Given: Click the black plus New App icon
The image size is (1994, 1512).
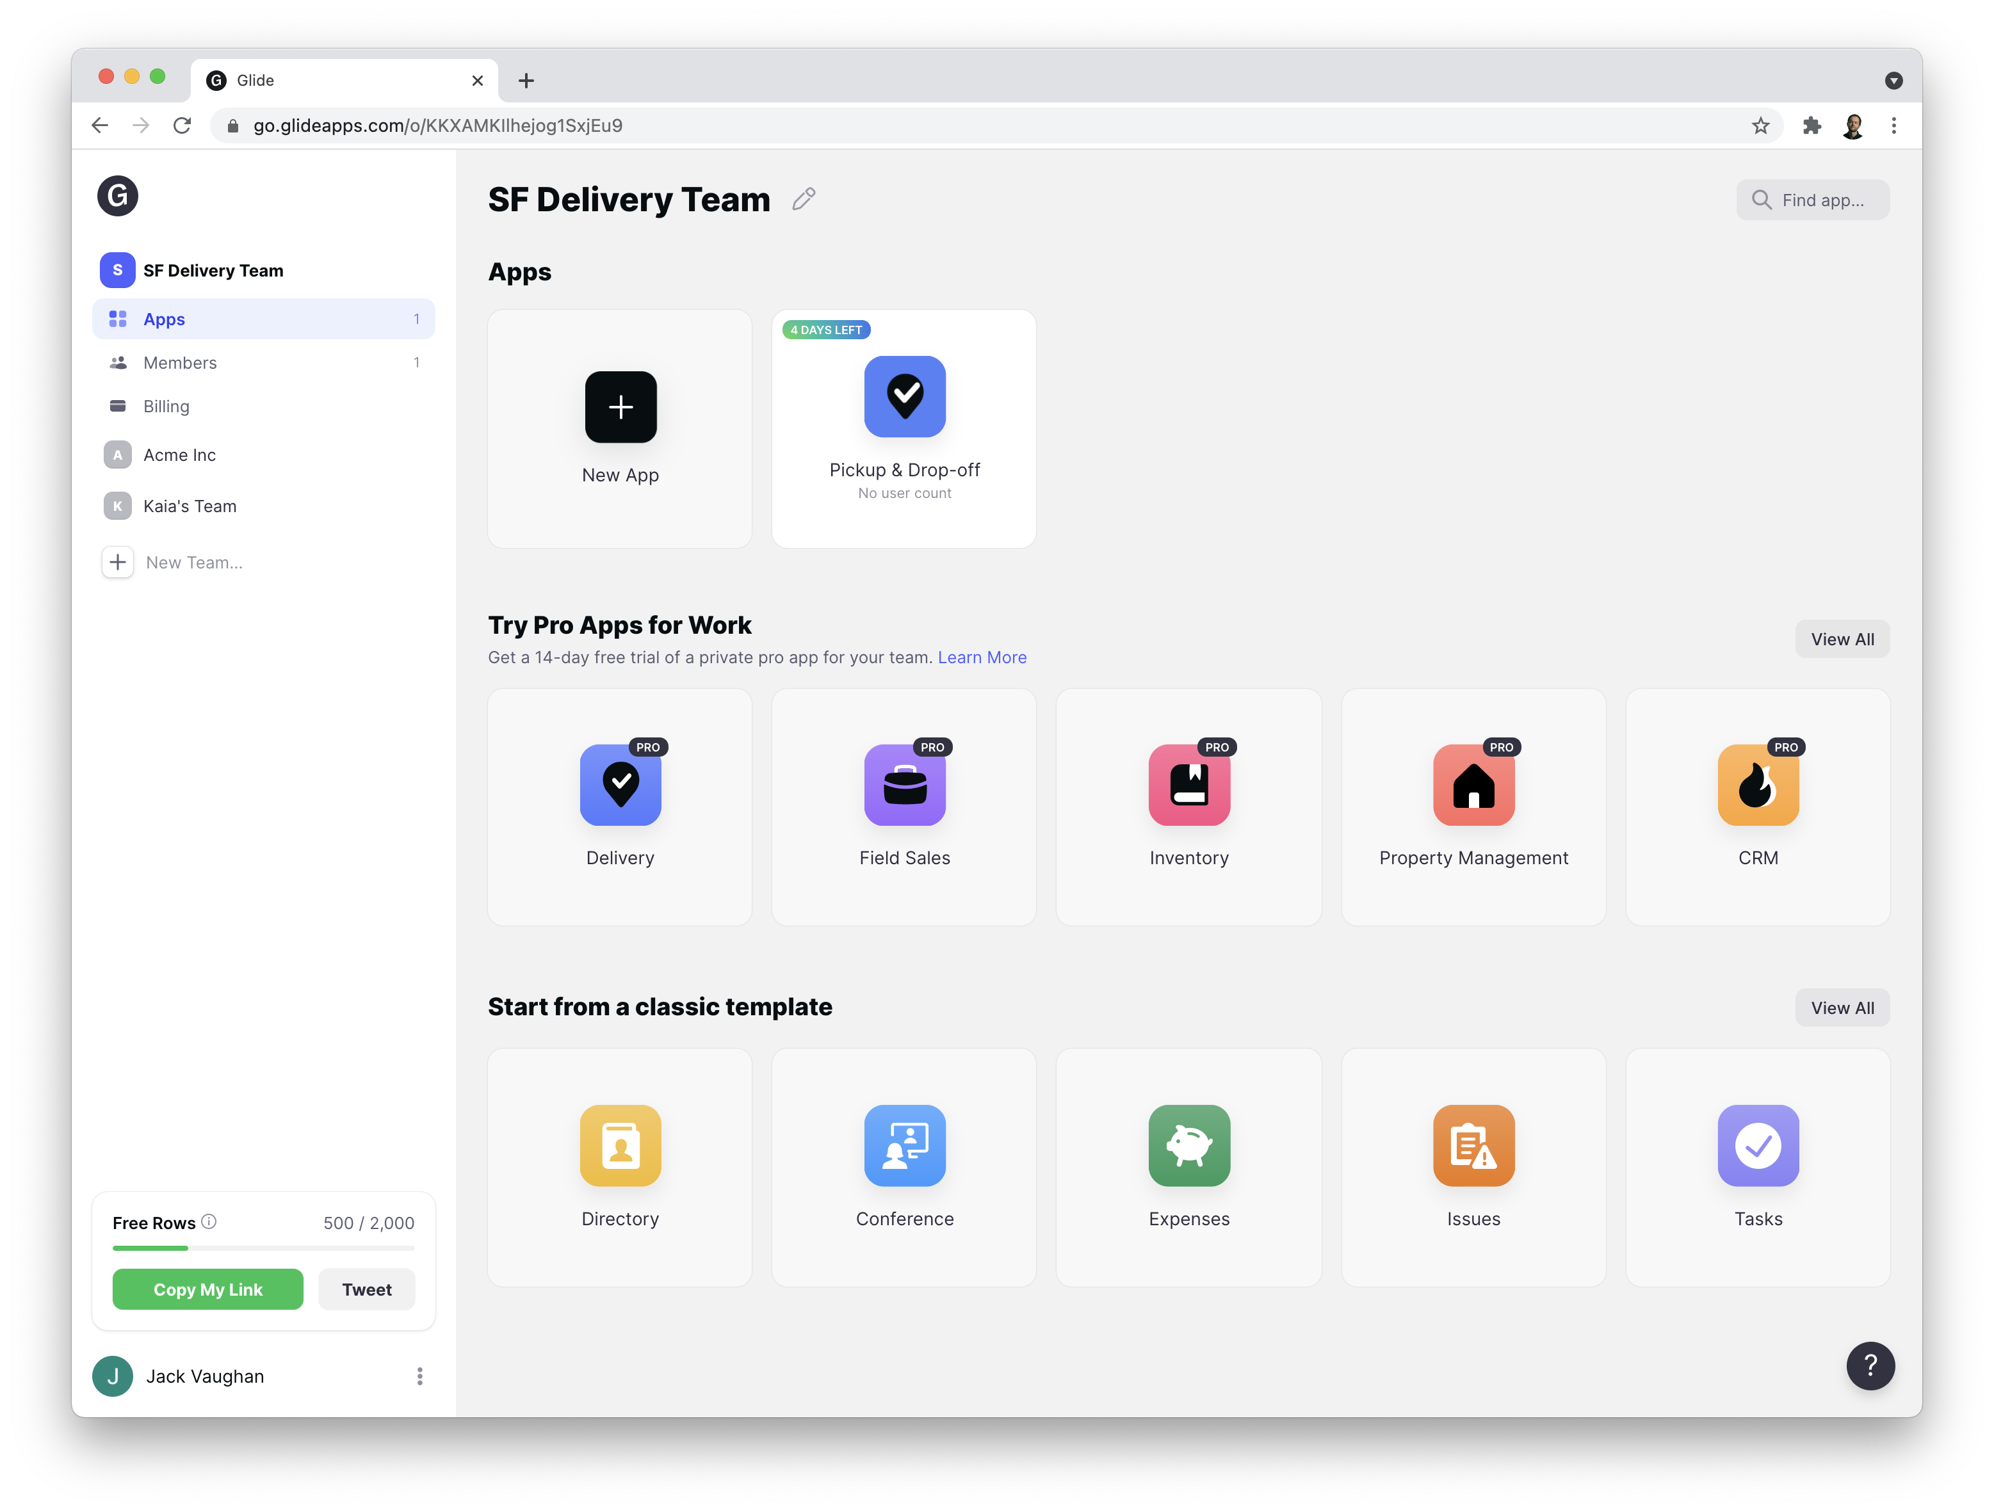Looking at the screenshot, I should [x=620, y=407].
